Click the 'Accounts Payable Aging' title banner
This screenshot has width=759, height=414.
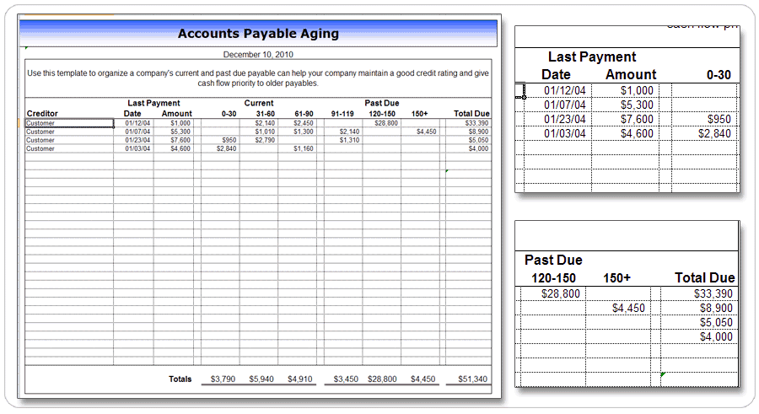[258, 34]
